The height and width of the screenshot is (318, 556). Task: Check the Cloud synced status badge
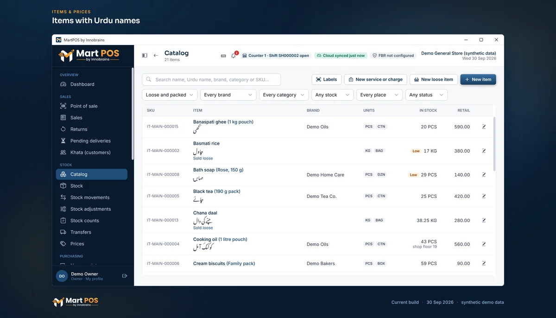341,56
